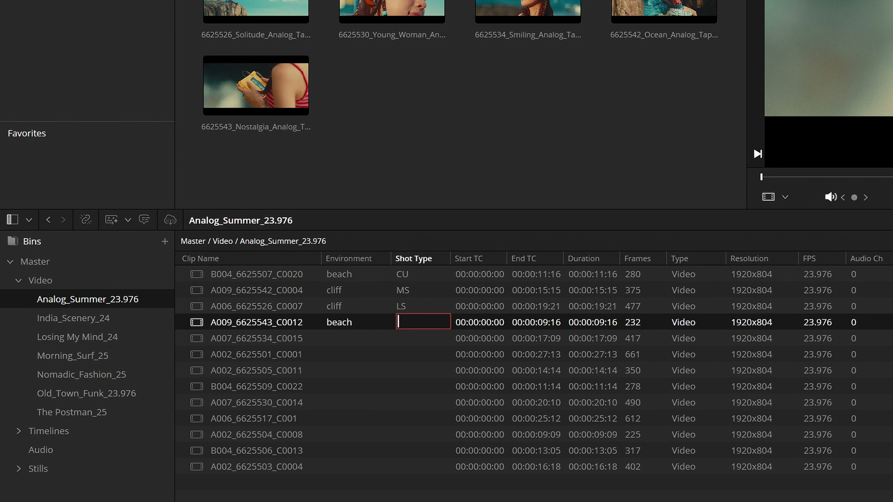
Task: Select the 6625542_Ocean_Analog clip thumbnail
Action: pos(664,11)
